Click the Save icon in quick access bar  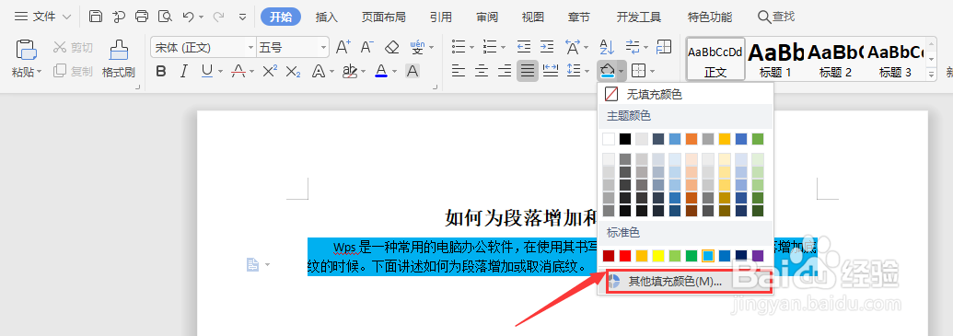coord(96,17)
